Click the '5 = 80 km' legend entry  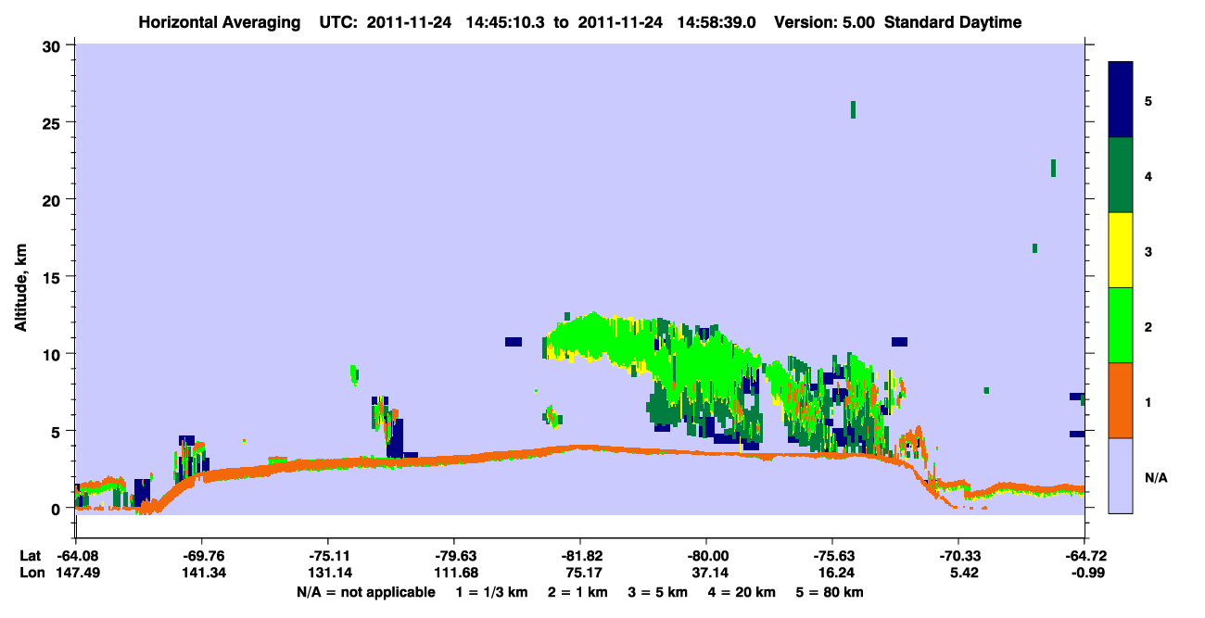[x=831, y=592]
